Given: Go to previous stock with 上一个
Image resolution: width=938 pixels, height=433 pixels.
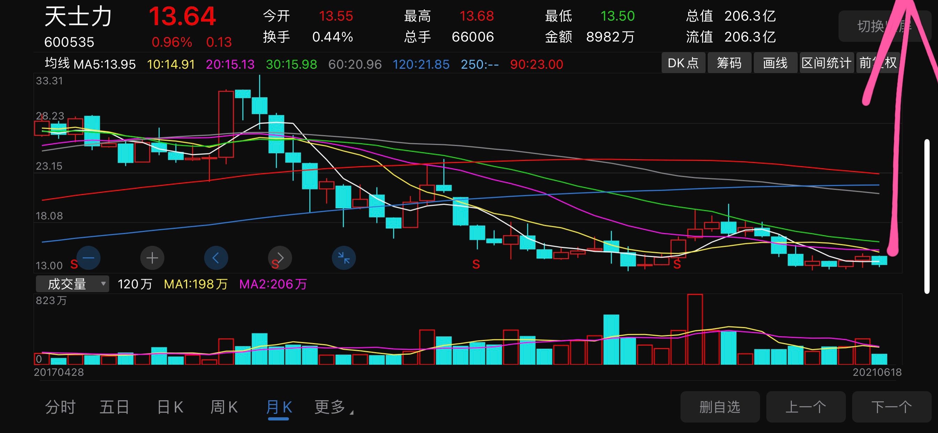Looking at the screenshot, I should [805, 407].
